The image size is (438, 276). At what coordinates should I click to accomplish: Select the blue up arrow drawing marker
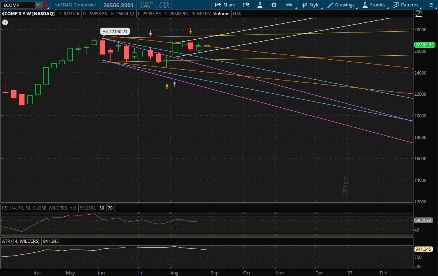click(x=174, y=84)
